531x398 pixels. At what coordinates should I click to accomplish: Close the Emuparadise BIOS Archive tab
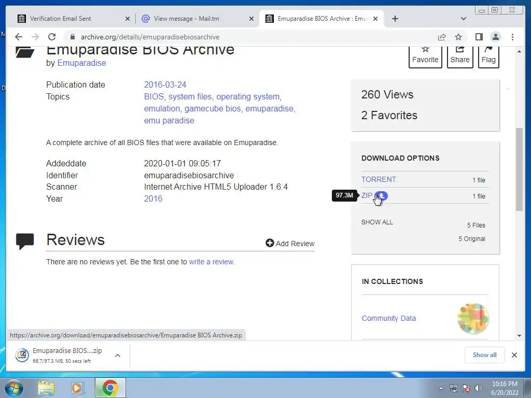tap(375, 19)
